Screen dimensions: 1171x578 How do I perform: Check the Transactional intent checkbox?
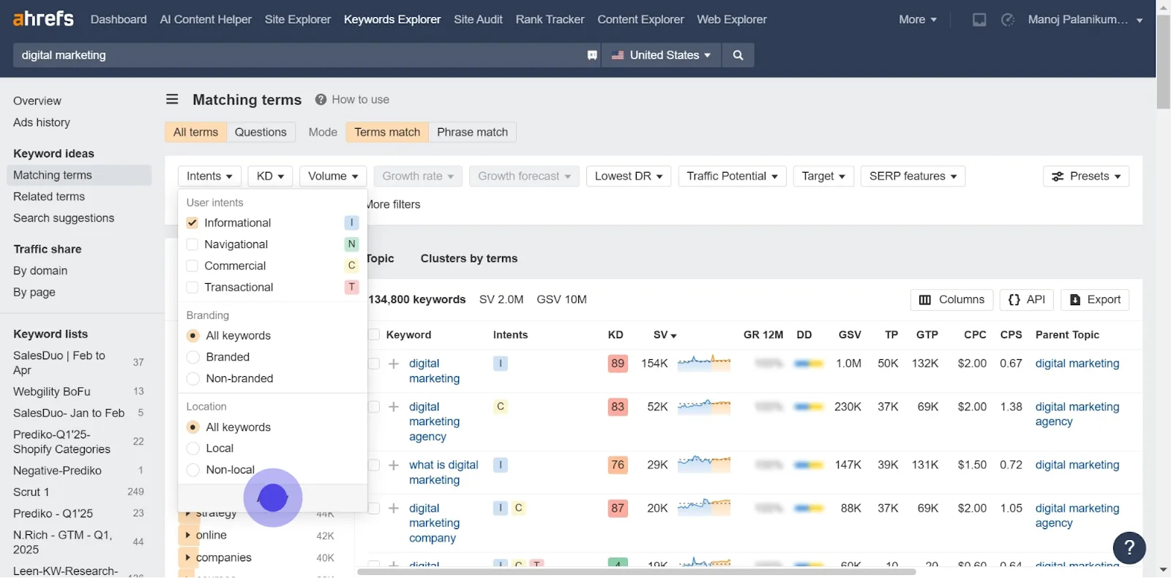pos(192,287)
